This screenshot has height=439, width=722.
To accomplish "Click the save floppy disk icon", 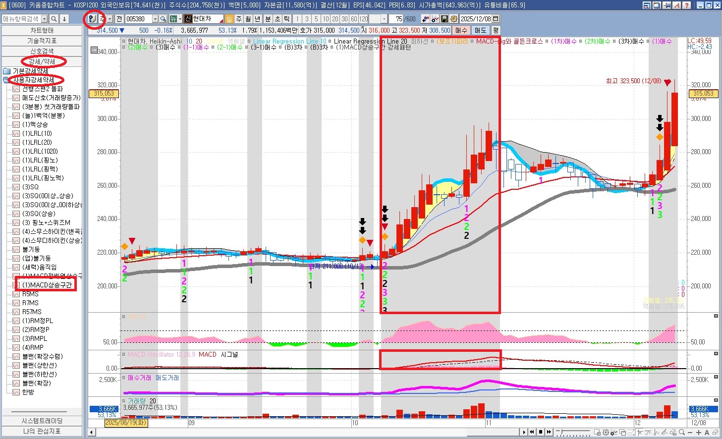I will pyautogui.click(x=444, y=19).
